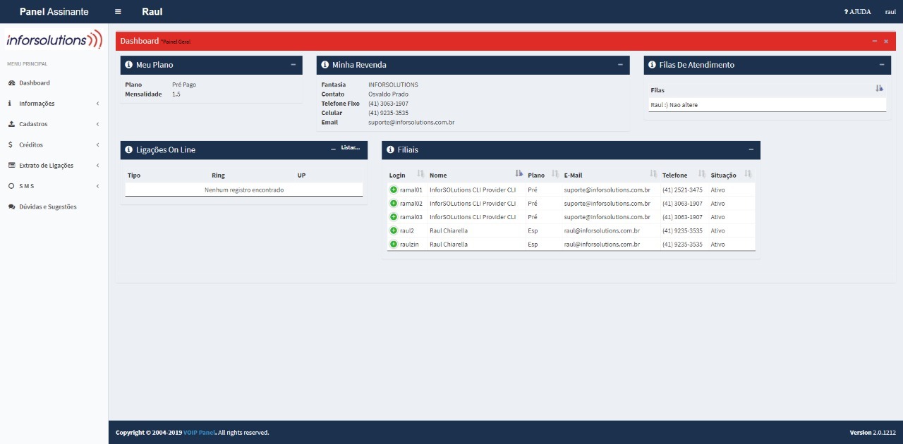Expand the Cadastros menu
903x444 pixels.
click(x=54, y=124)
